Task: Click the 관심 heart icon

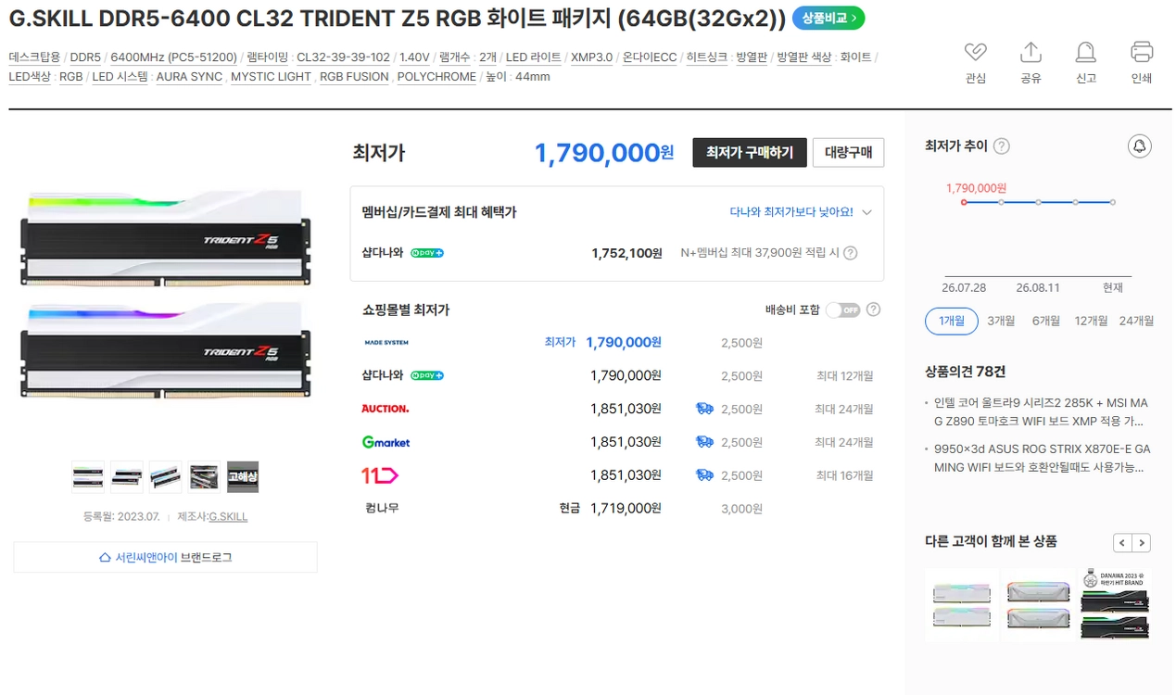Action: point(975,52)
